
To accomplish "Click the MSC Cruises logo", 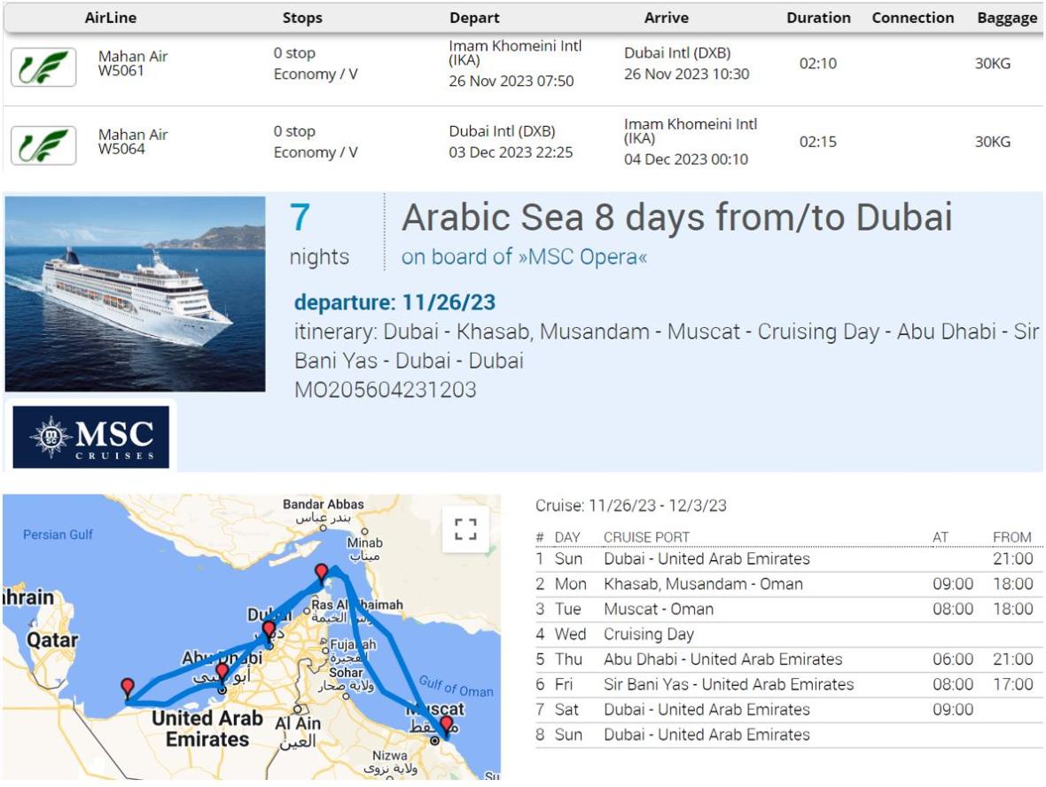I will coord(92,436).
